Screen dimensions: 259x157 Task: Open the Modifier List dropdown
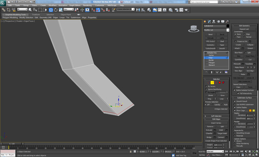(228, 30)
